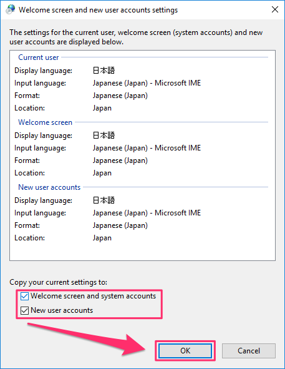Confirm with the OK button
Screen dimensions: 285x369
pos(185,351)
